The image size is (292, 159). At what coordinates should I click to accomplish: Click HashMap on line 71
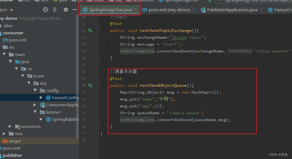pyautogui.click(x=200, y=92)
